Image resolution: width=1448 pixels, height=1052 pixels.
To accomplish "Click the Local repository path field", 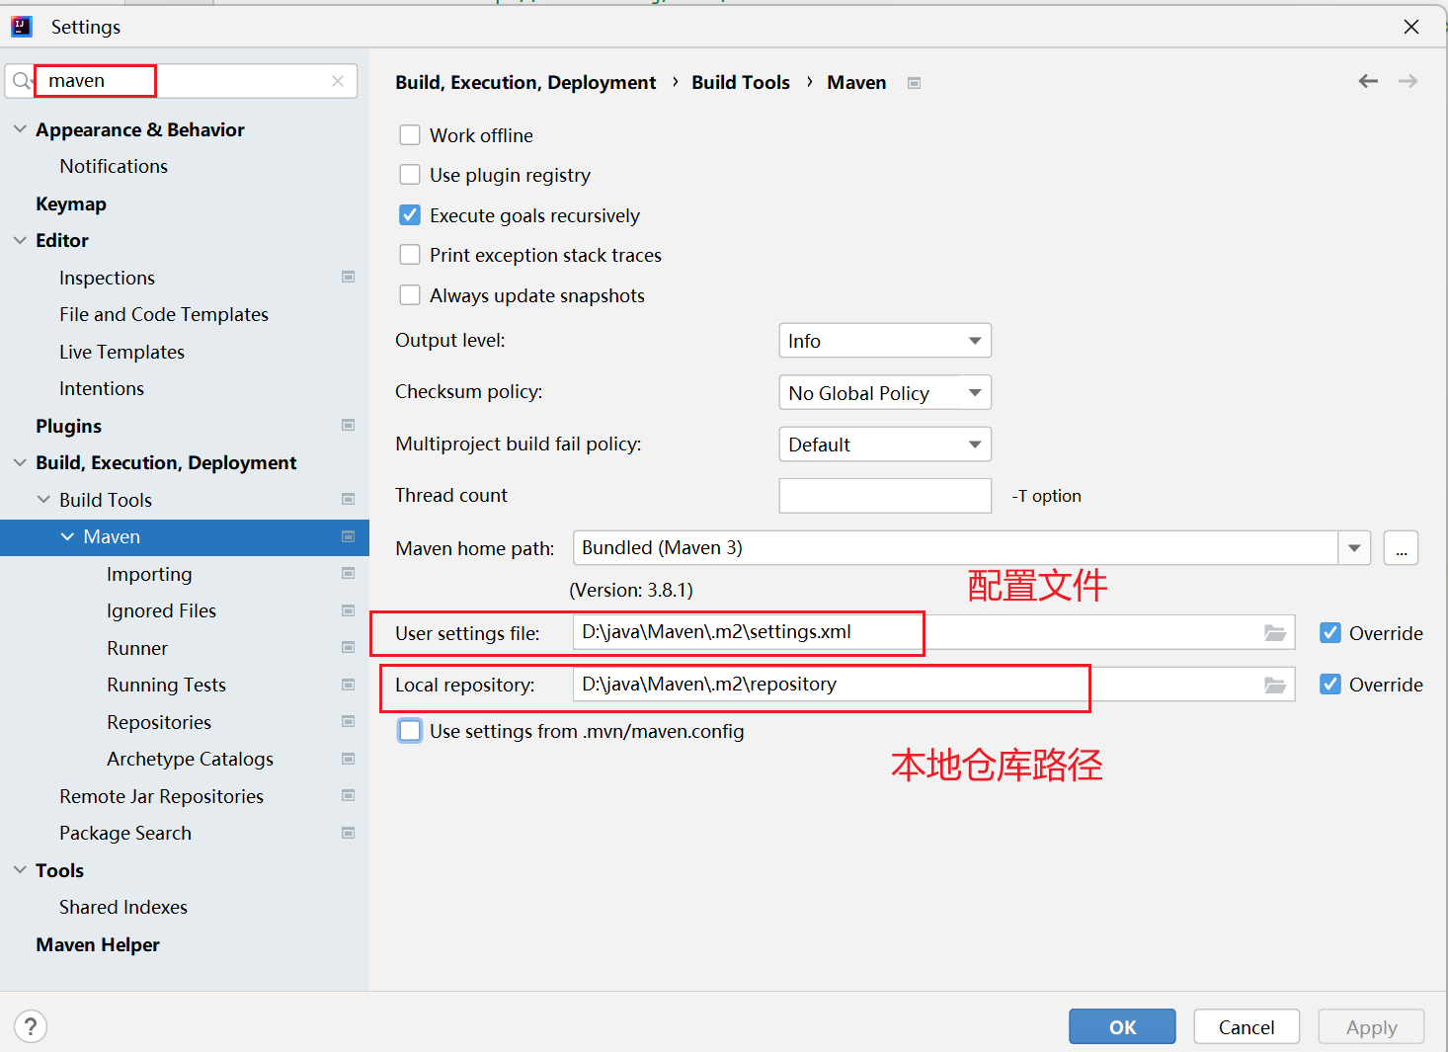I will coord(933,684).
